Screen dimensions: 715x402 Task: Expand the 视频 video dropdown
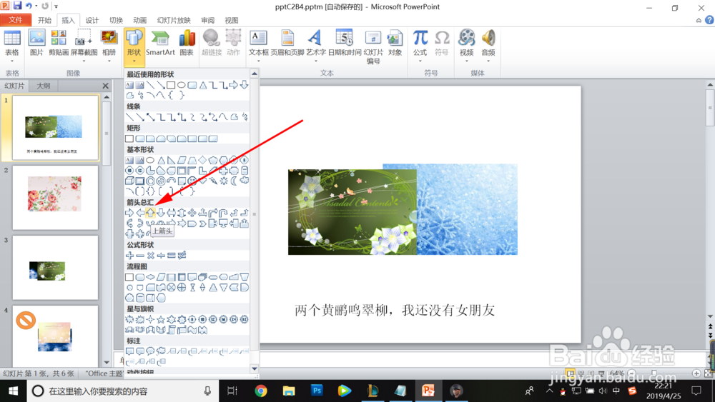(x=466, y=61)
